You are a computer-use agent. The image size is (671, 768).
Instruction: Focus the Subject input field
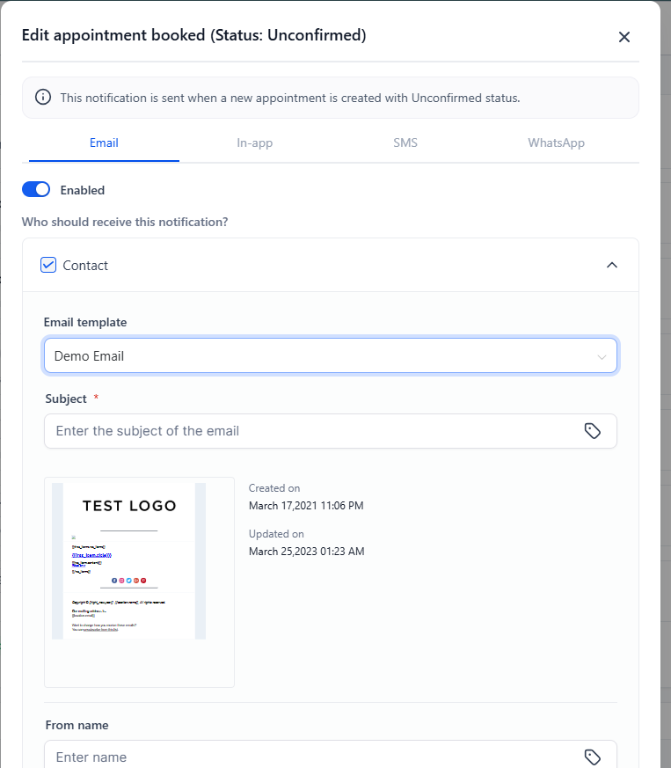[x=312, y=431]
